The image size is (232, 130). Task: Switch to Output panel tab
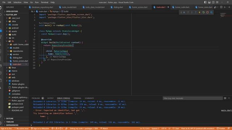click(50, 98)
